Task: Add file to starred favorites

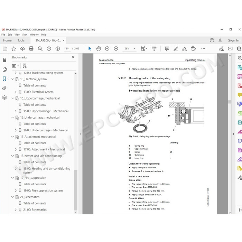Action: (14, 49)
